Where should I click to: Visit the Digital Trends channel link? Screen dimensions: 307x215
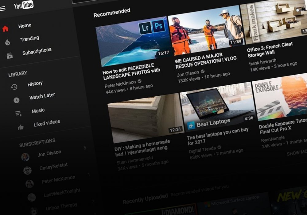[202, 150]
